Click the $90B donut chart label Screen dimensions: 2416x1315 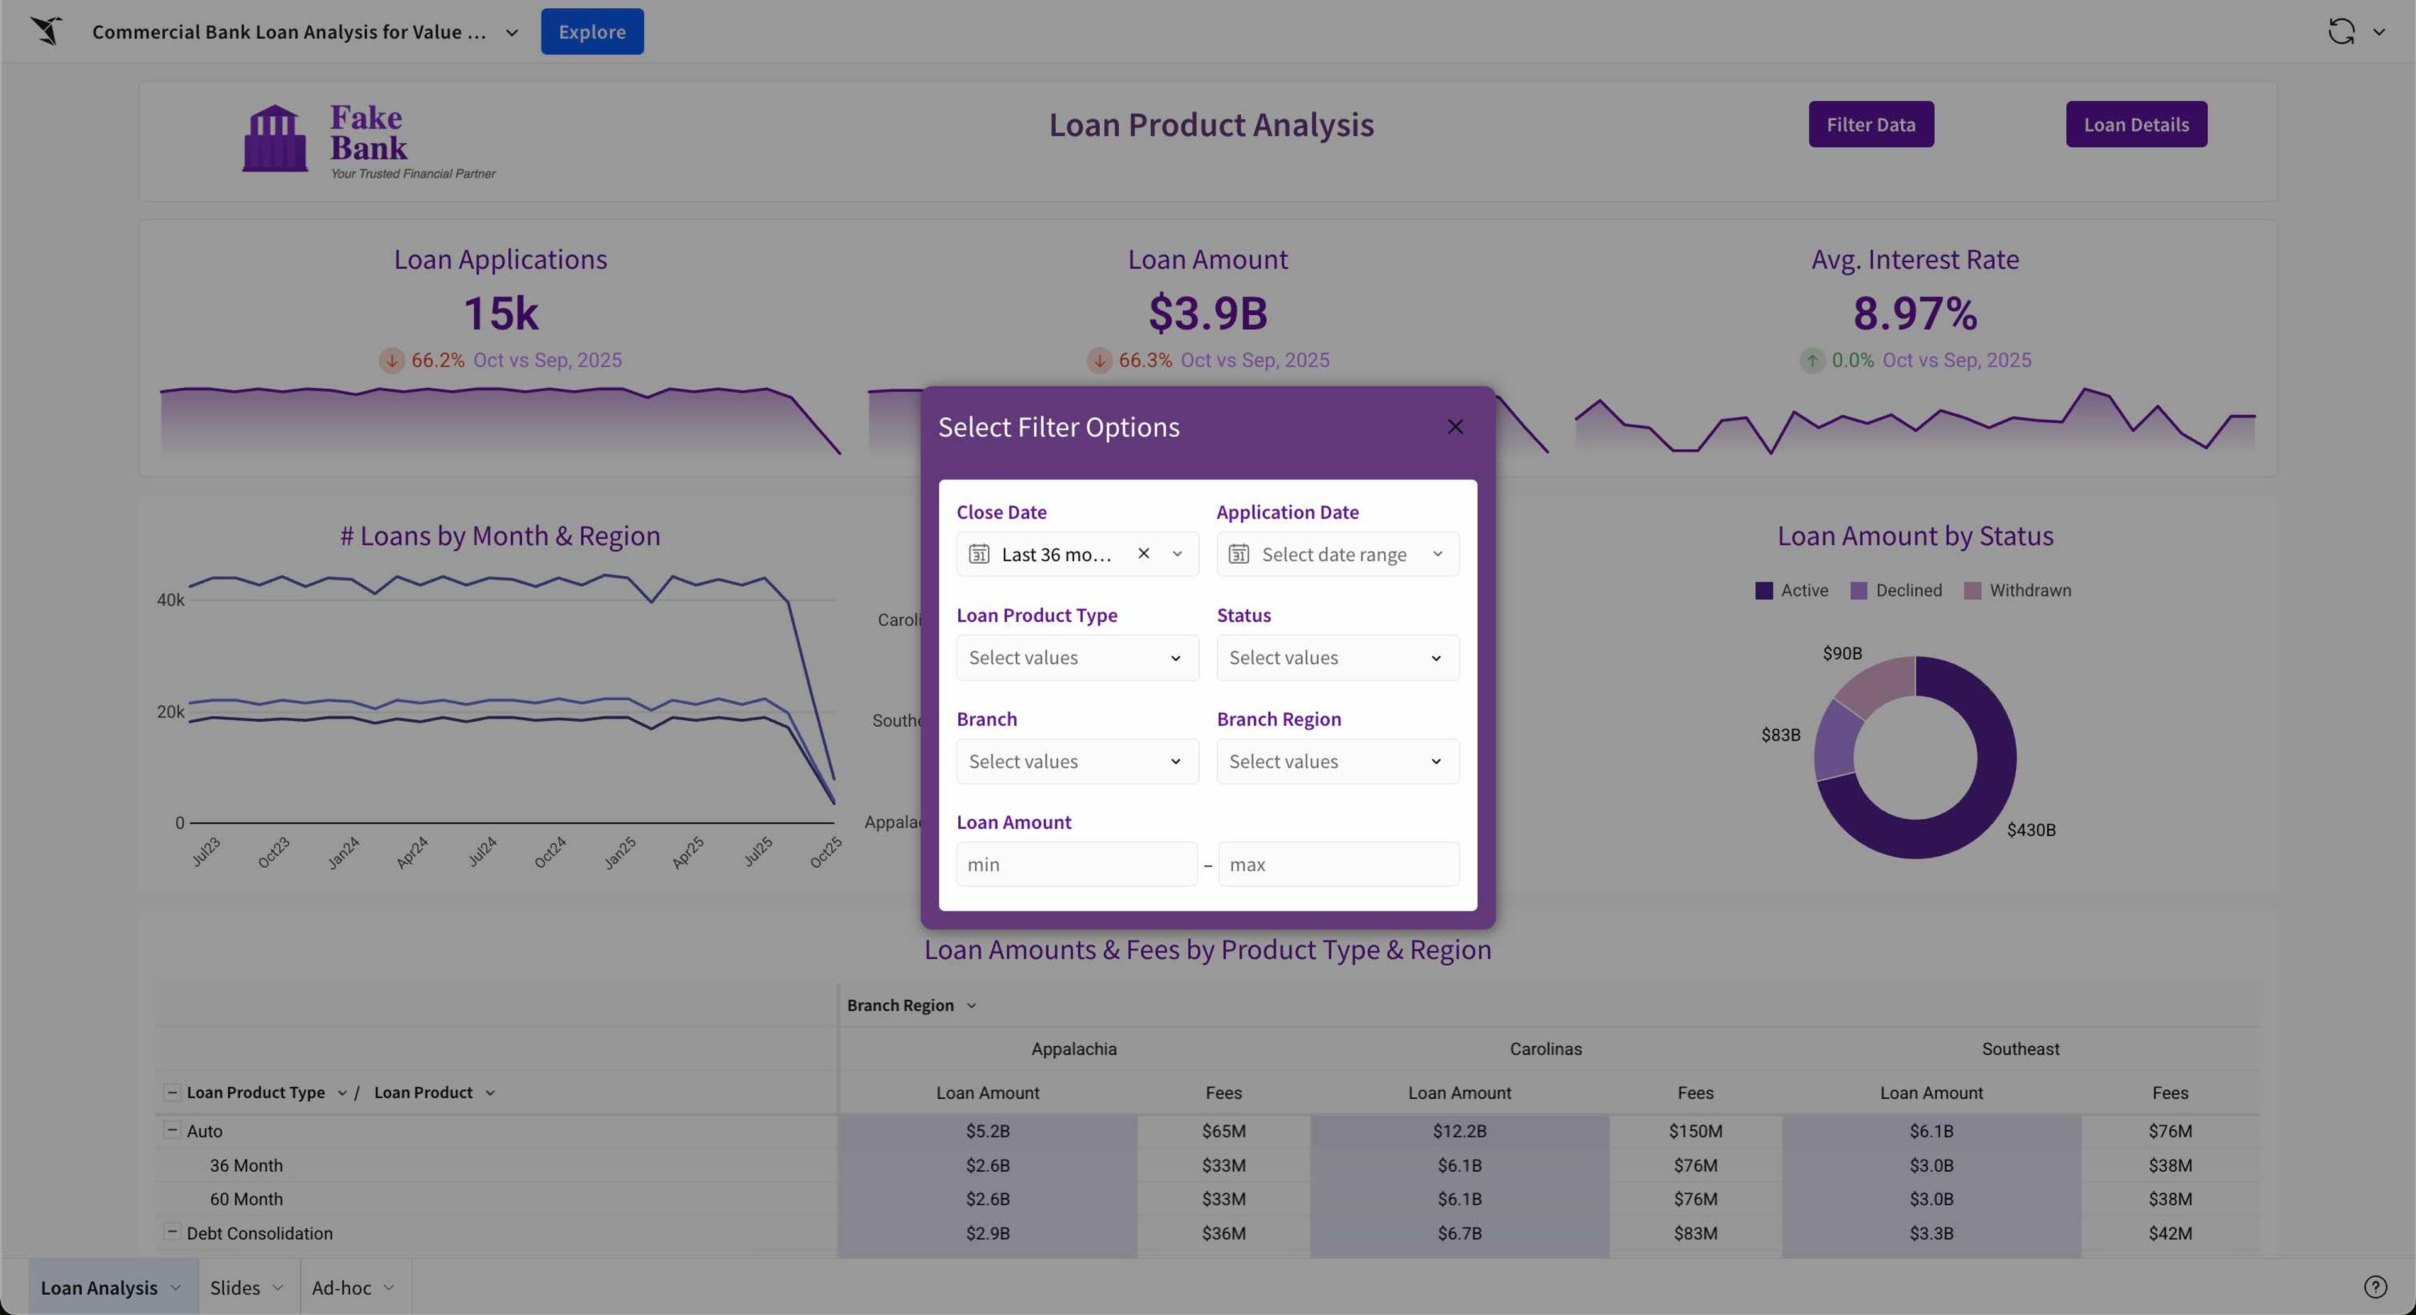(1842, 654)
